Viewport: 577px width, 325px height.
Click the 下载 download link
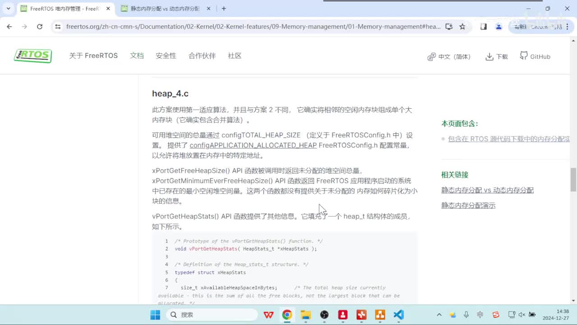(x=497, y=56)
